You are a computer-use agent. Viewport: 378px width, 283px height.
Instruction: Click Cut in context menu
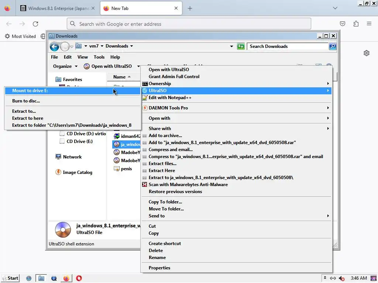coord(237,226)
